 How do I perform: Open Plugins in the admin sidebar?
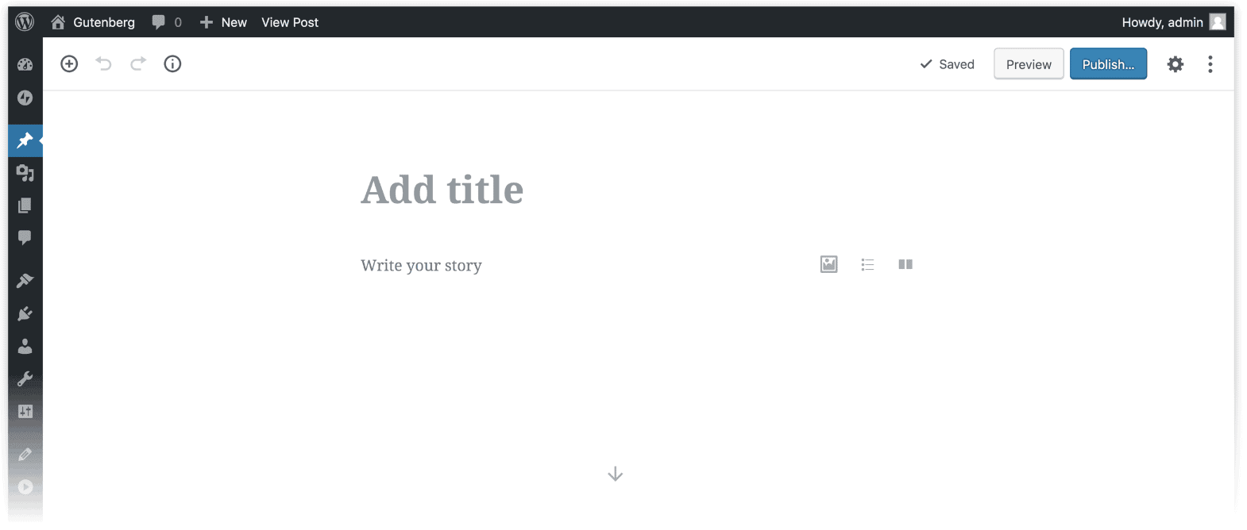coord(25,313)
